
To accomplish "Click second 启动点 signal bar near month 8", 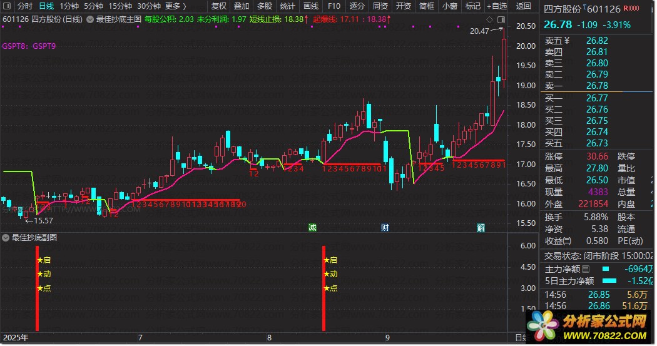I will (323, 288).
